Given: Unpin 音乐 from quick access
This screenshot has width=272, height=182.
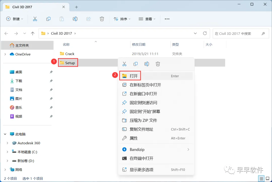Looking at the screenshot, I should coord(51,107).
